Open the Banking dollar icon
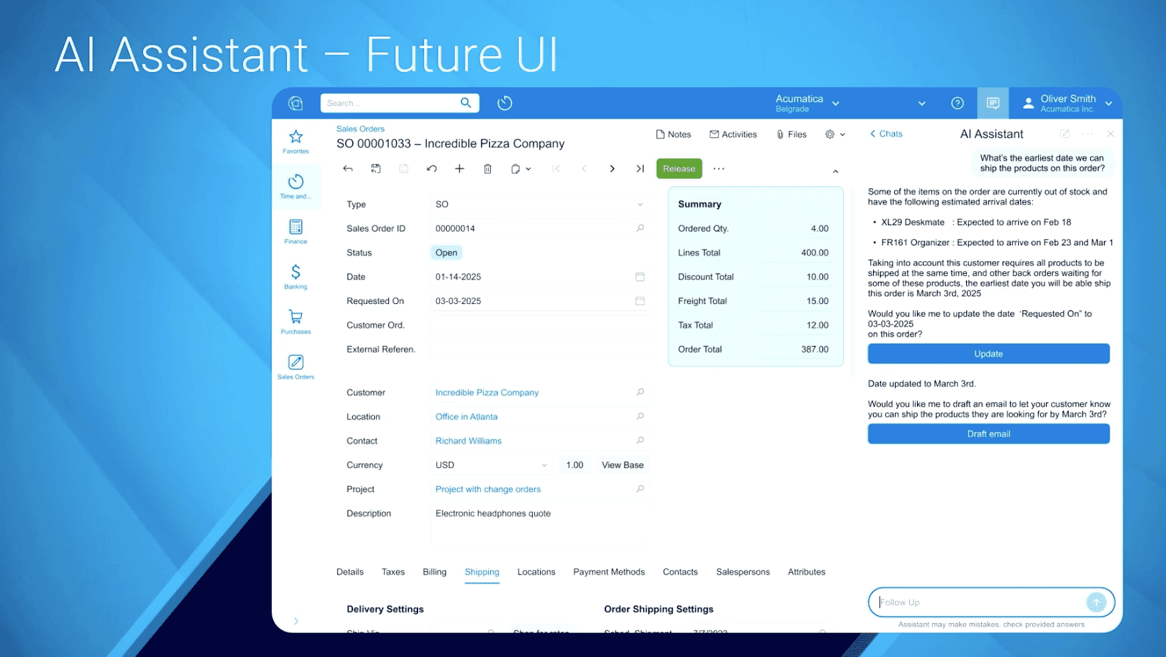 (x=296, y=272)
